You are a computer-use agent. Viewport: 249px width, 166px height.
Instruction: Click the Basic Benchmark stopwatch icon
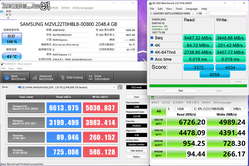point(7,77)
